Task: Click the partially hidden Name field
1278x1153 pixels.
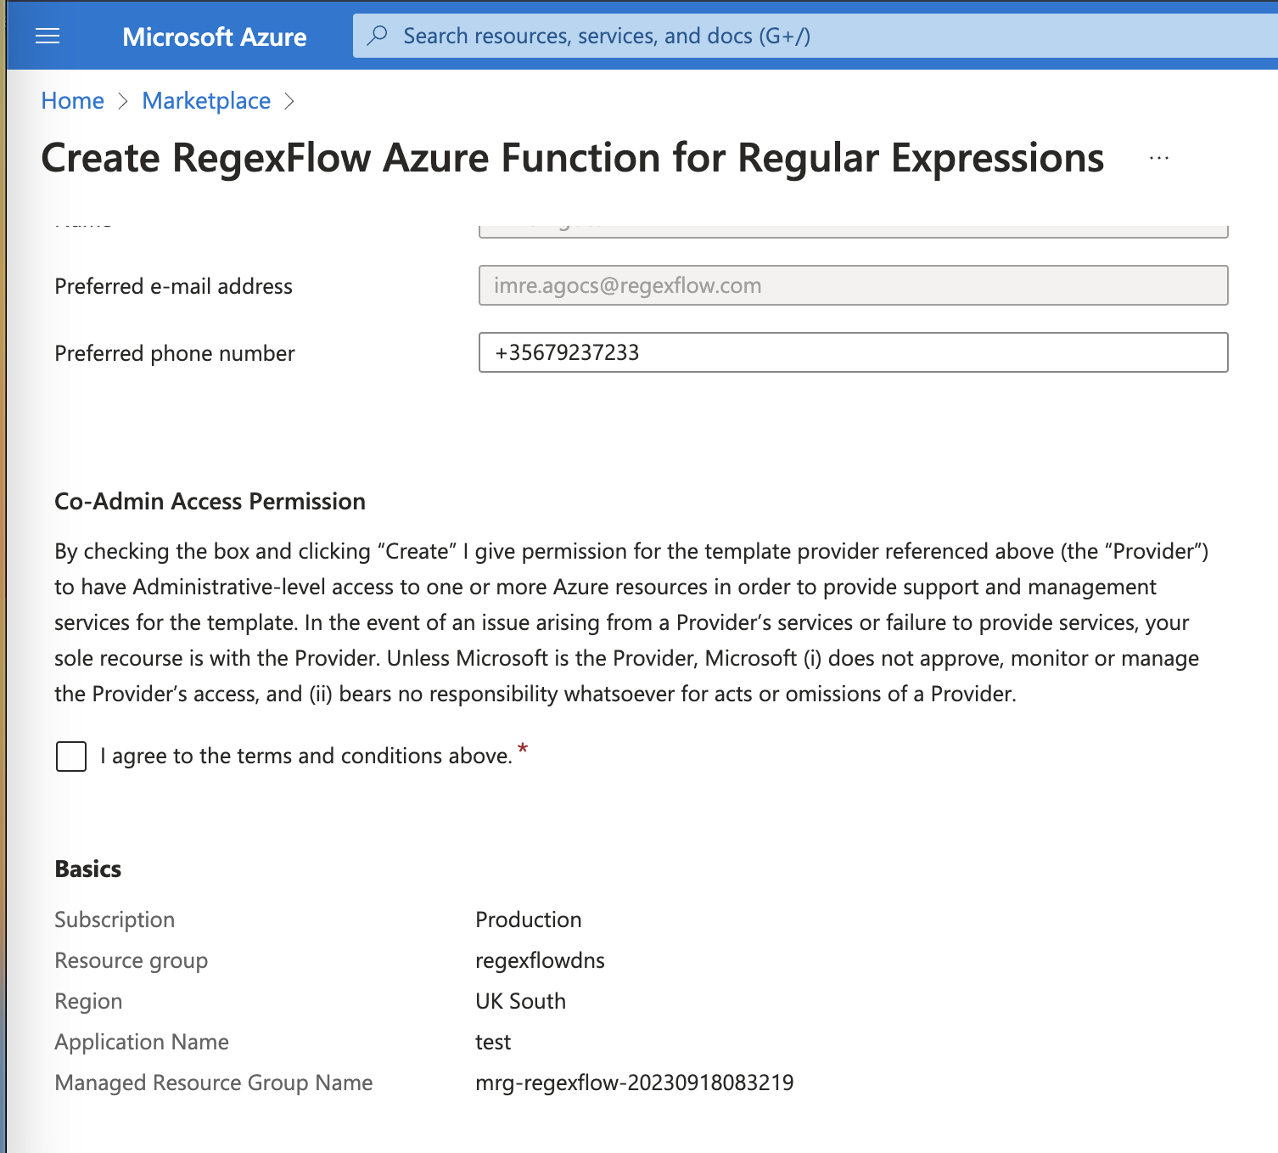Action: pos(853,229)
